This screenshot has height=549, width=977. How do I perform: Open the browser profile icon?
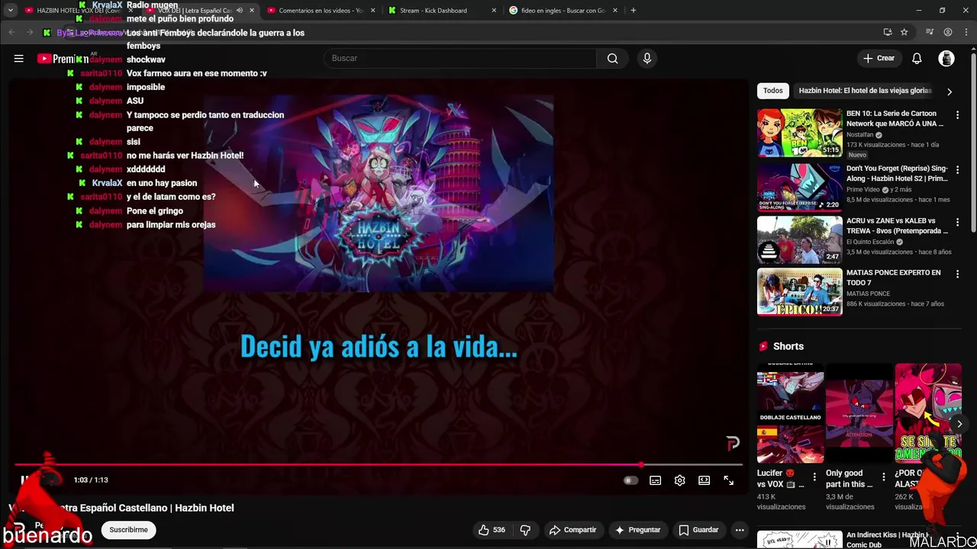coord(948,32)
